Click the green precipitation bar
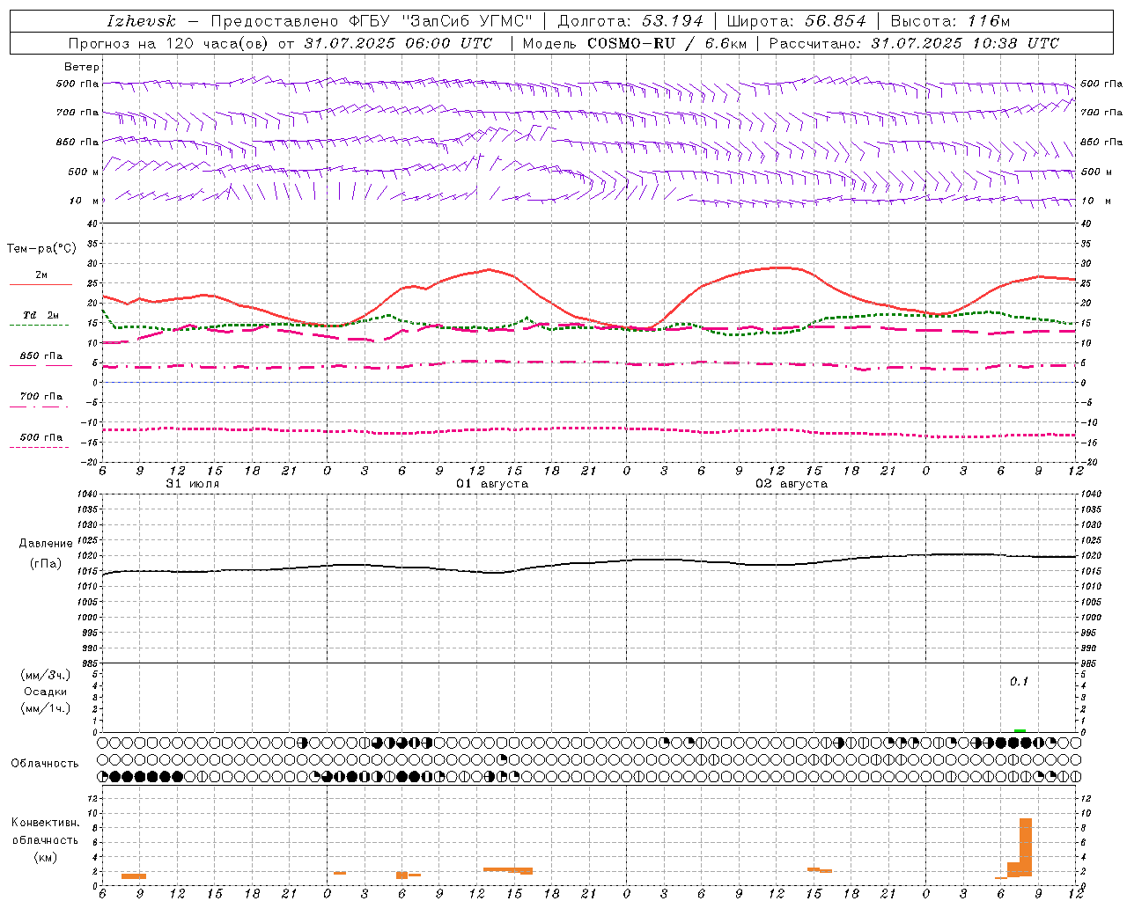This screenshot has width=1127, height=901. (1020, 730)
